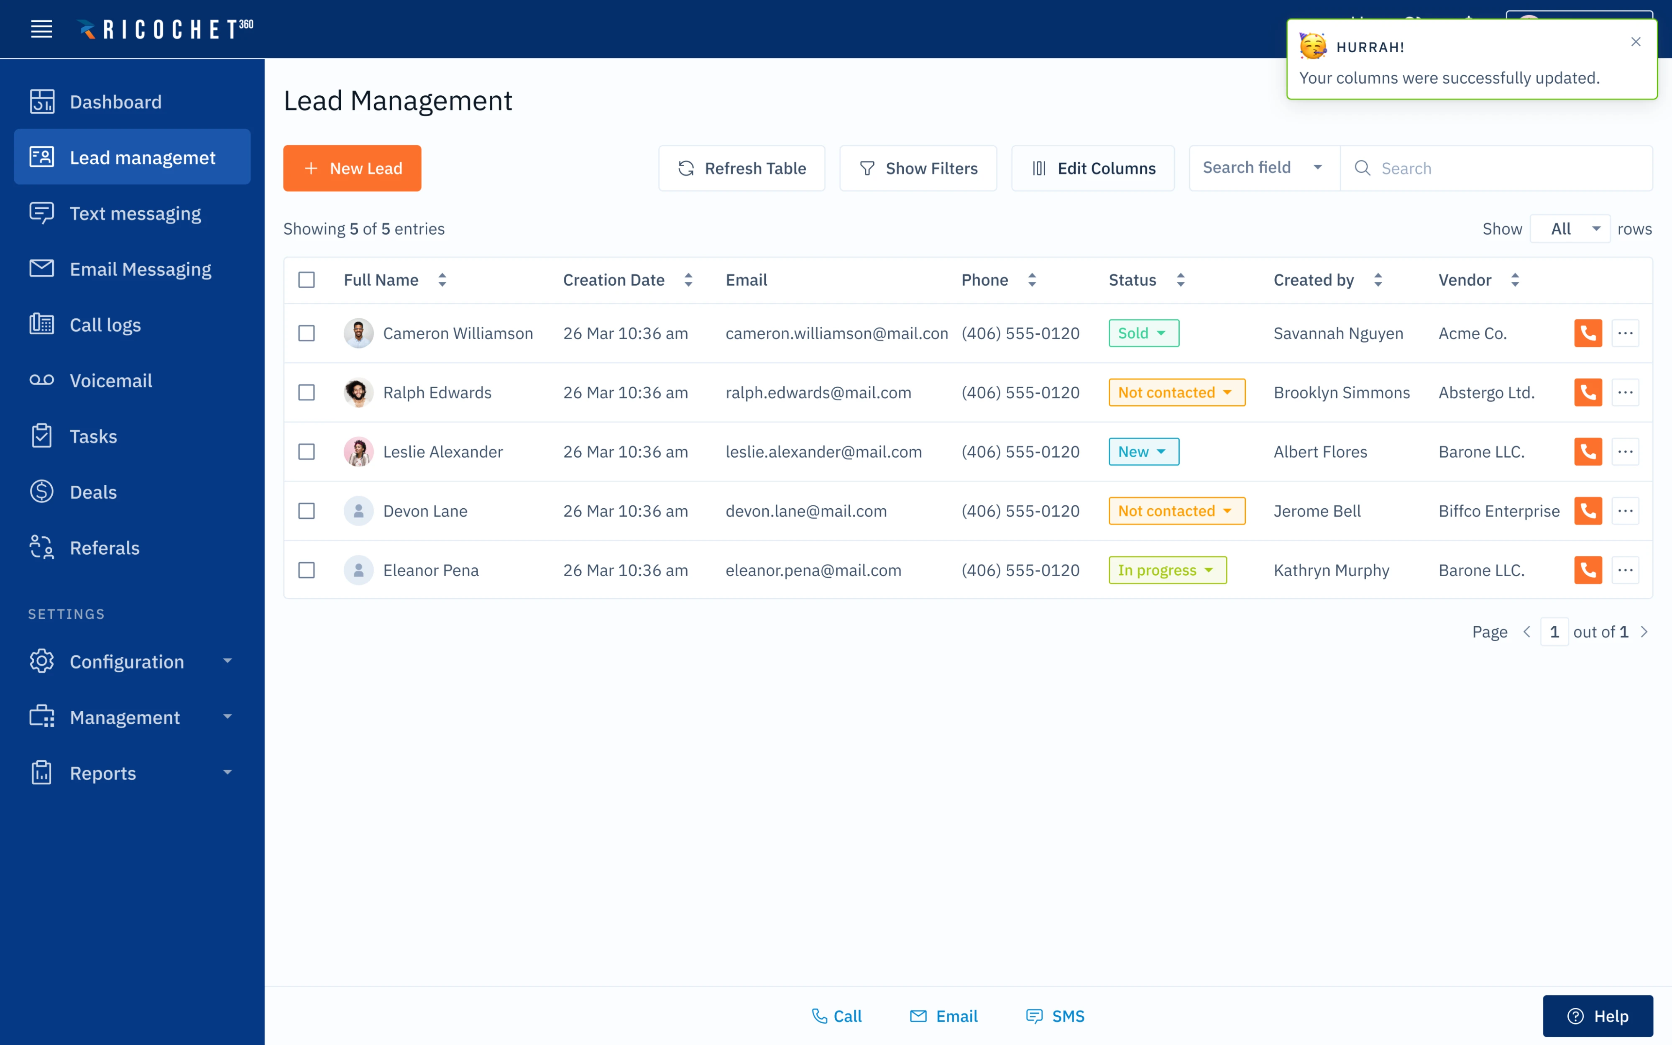Open the Search field dropdown

[1264, 168]
